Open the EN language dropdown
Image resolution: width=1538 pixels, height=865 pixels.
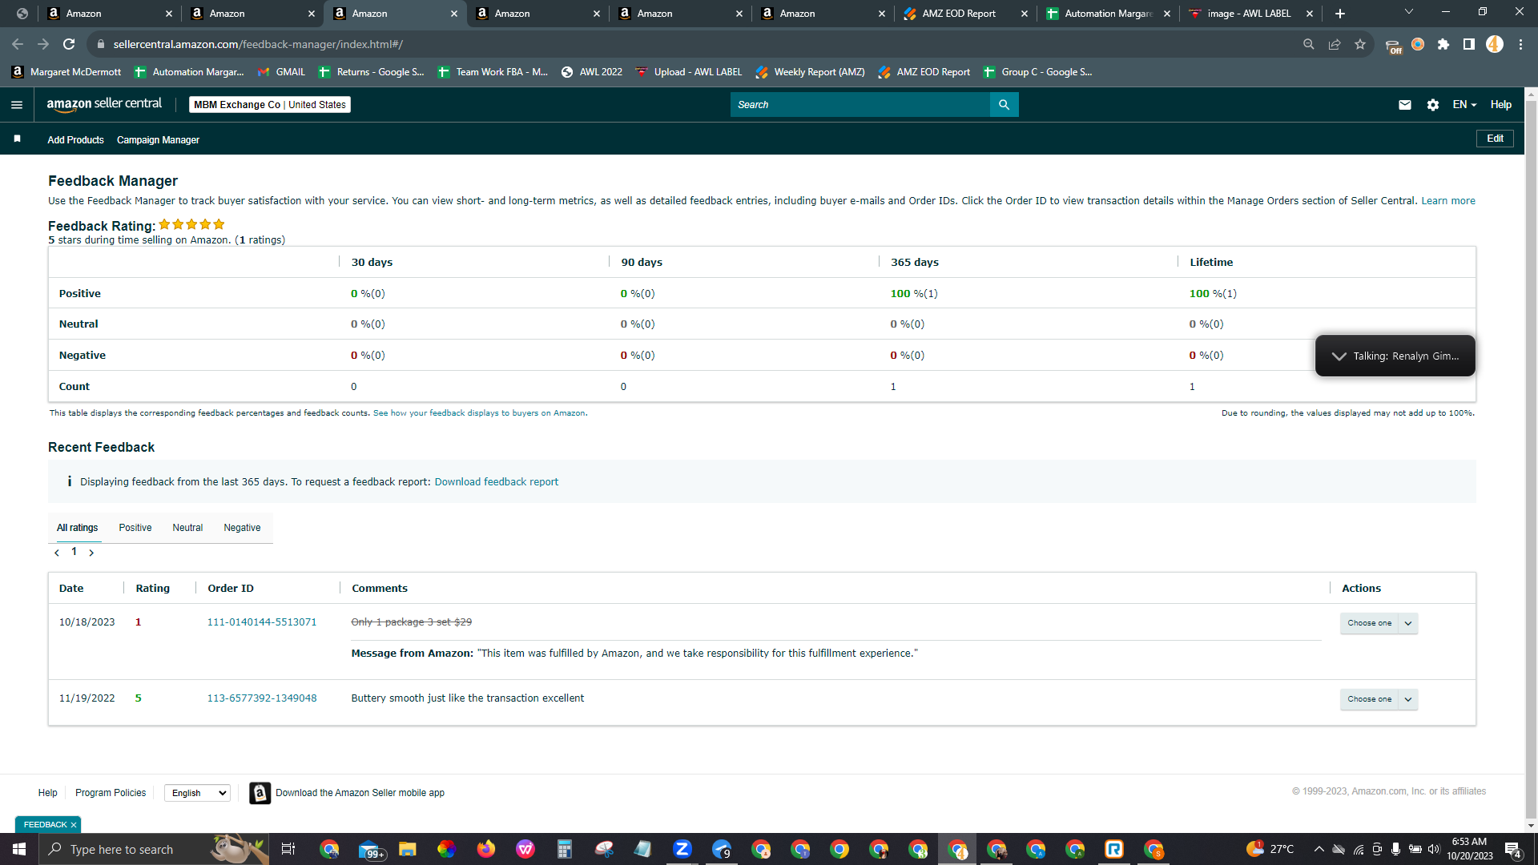(1464, 105)
